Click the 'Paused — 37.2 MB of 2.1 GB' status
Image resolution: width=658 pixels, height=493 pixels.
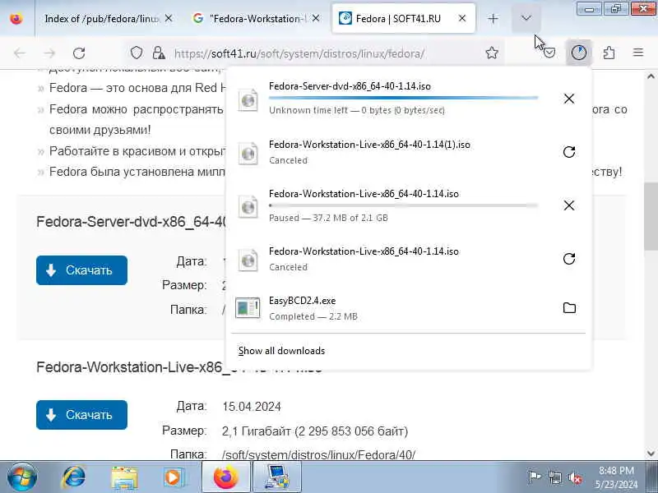328,218
